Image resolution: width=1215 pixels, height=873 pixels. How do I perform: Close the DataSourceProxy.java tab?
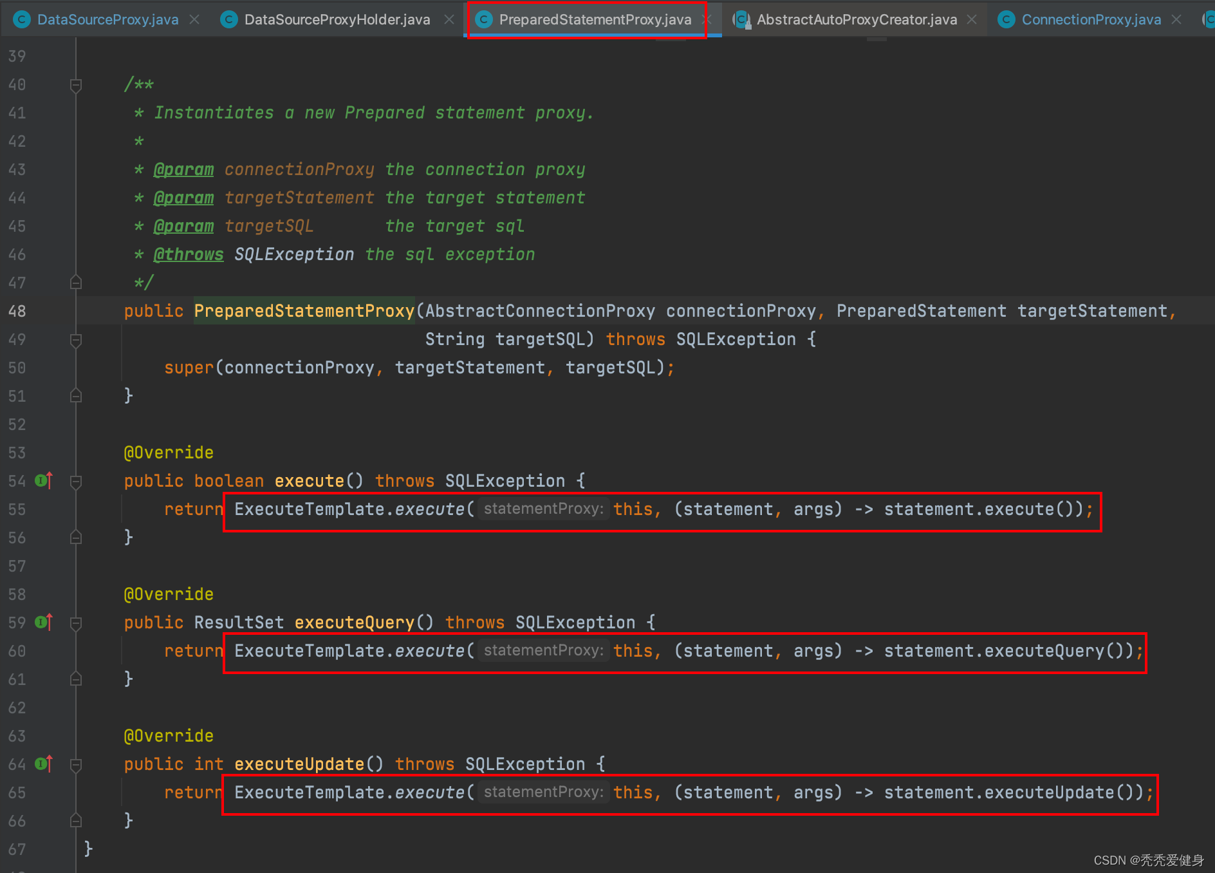pyautogui.click(x=194, y=20)
